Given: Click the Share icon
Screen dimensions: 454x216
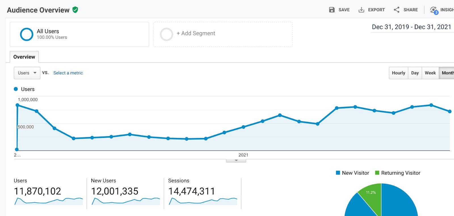Looking at the screenshot, I should [397, 10].
